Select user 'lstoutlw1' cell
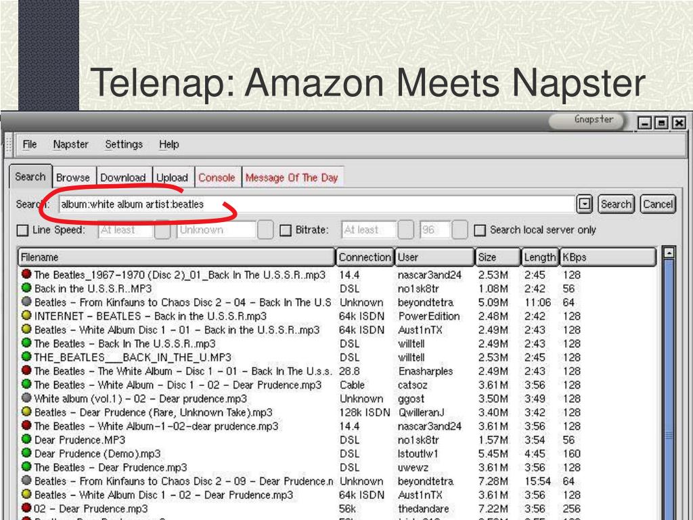Image resolution: width=693 pixels, height=520 pixels. [x=418, y=454]
